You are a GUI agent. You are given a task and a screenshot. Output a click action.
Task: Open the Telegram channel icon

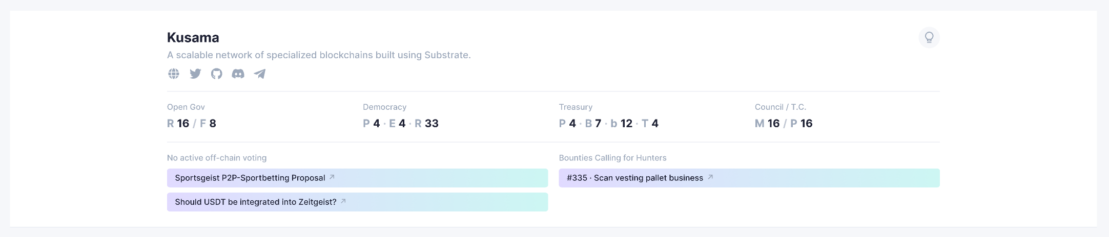(x=260, y=74)
